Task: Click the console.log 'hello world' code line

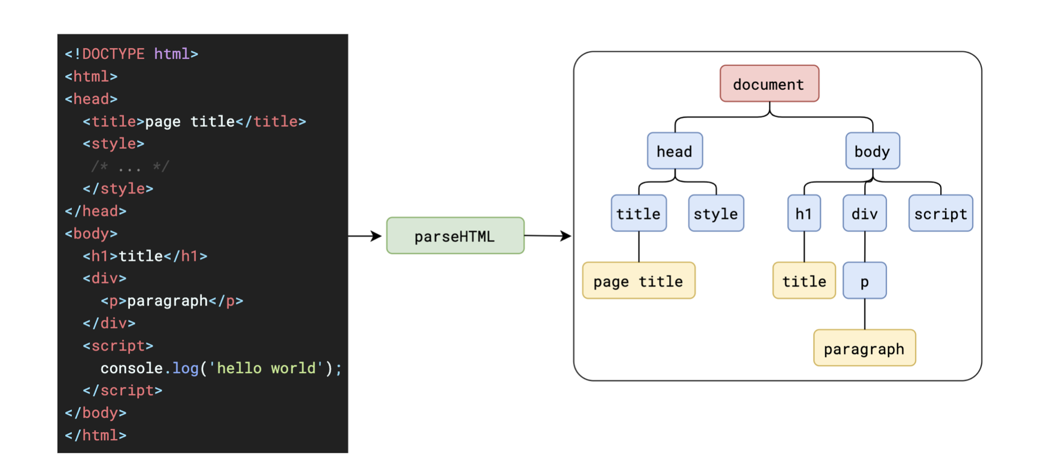Action: pyautogui.click(x=221, y=368)
